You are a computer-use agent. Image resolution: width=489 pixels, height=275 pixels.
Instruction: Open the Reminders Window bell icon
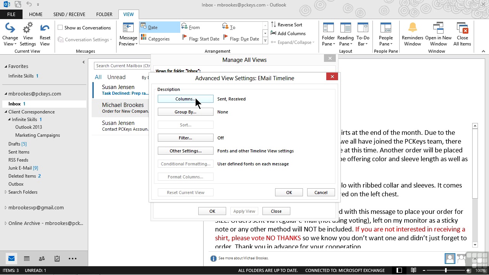[412, 28]
